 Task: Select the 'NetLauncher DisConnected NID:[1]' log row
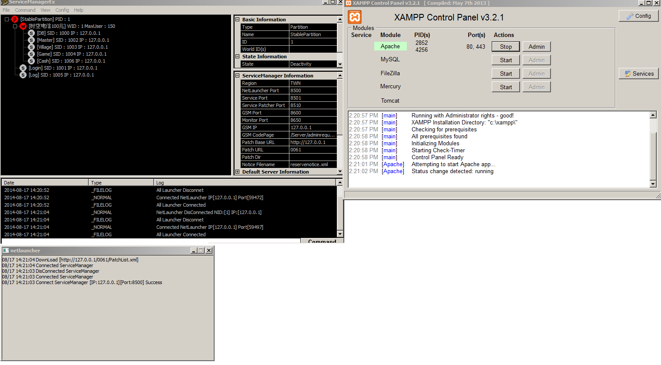[169, 212]
